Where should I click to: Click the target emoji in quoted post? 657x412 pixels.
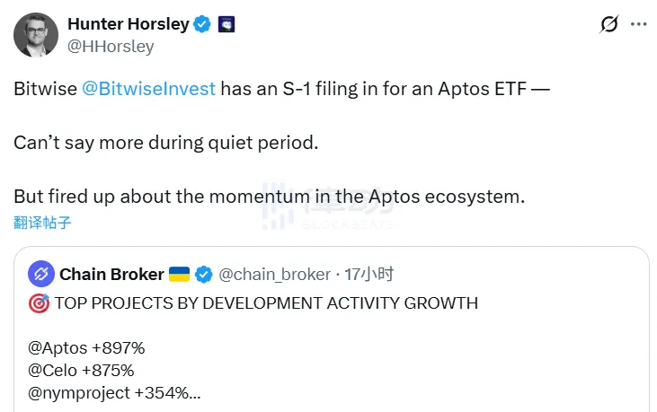click(x=39, y=303)
